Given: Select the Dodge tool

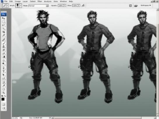Looking at the screenshot, I should (4, 64).
